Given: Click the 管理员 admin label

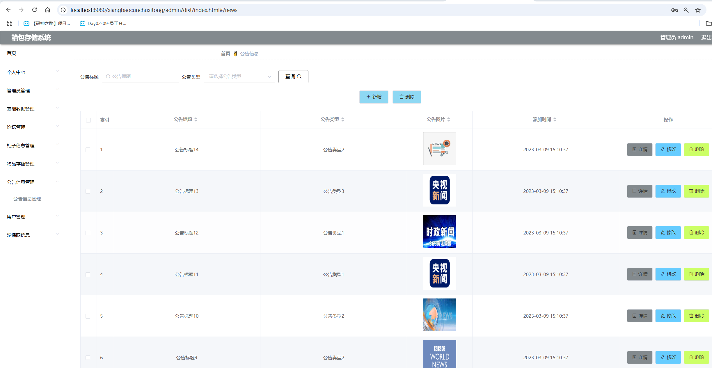Looking at the screenshot, I should [677, 38].
